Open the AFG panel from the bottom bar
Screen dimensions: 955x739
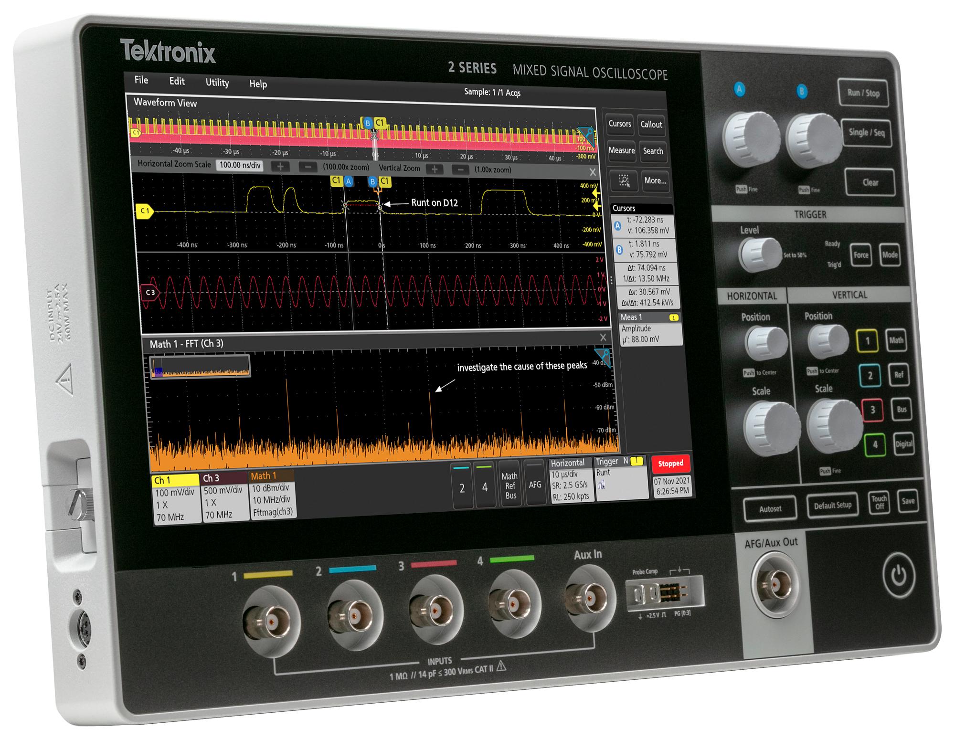point(535,483)
